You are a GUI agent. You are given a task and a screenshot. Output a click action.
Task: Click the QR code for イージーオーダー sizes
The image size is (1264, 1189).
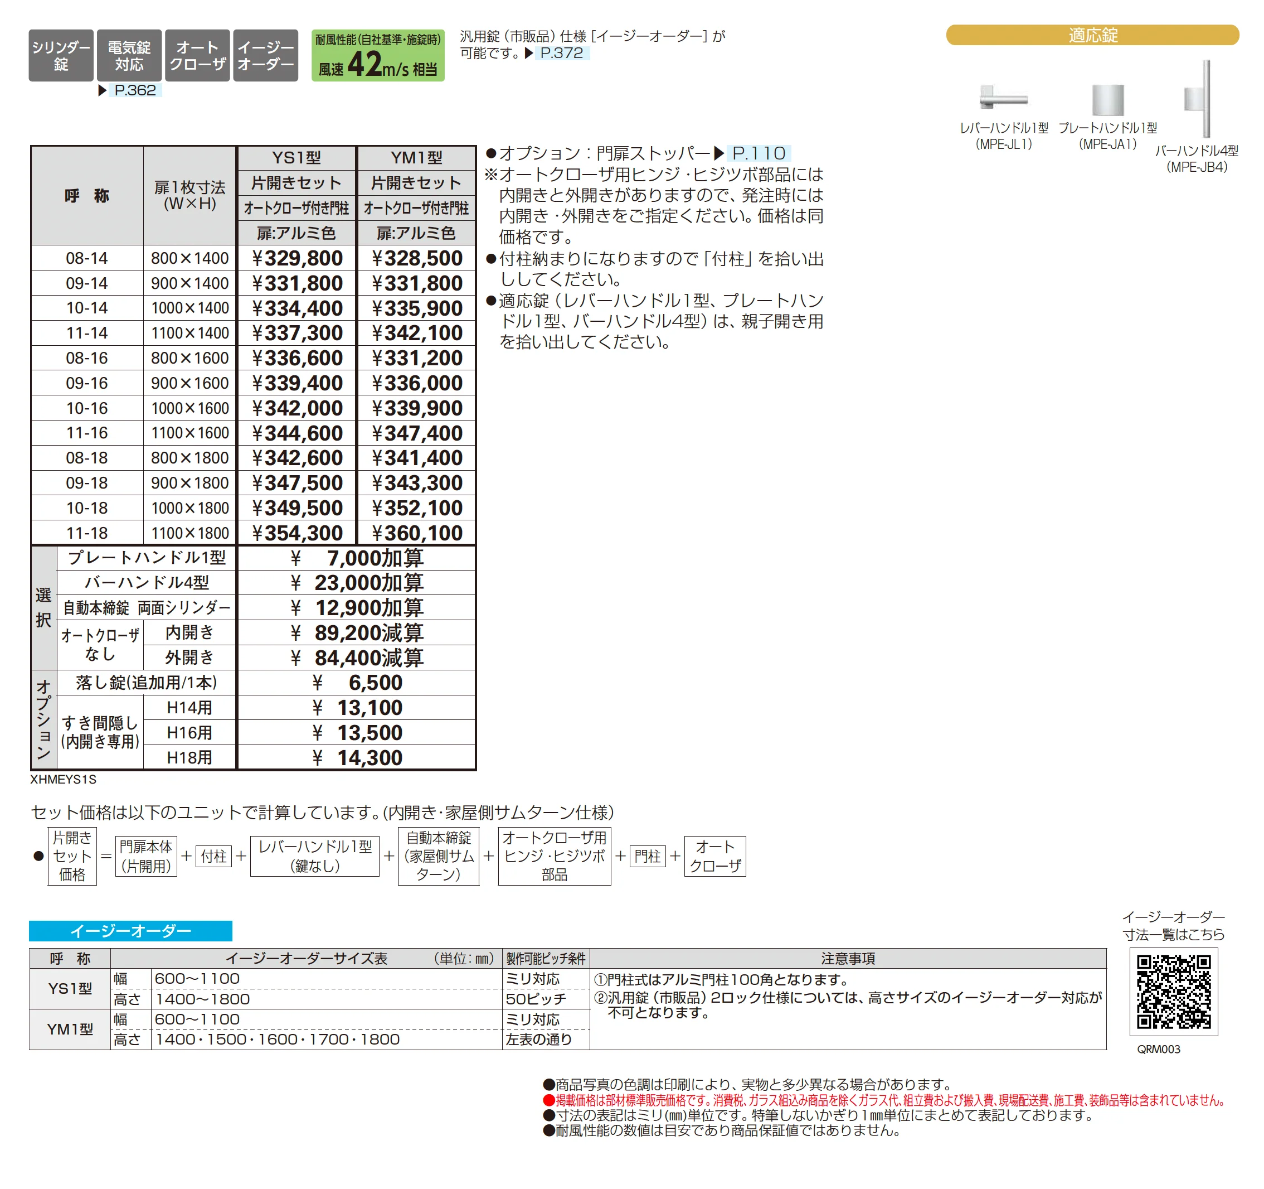click(x=1174, y=991)
